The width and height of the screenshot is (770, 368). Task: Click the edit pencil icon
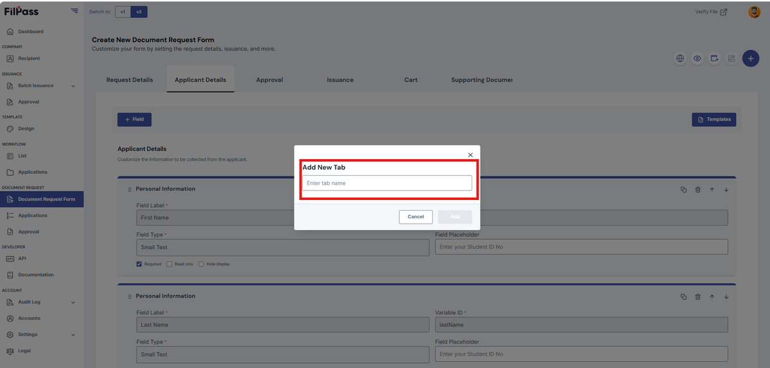click(732, 58)
